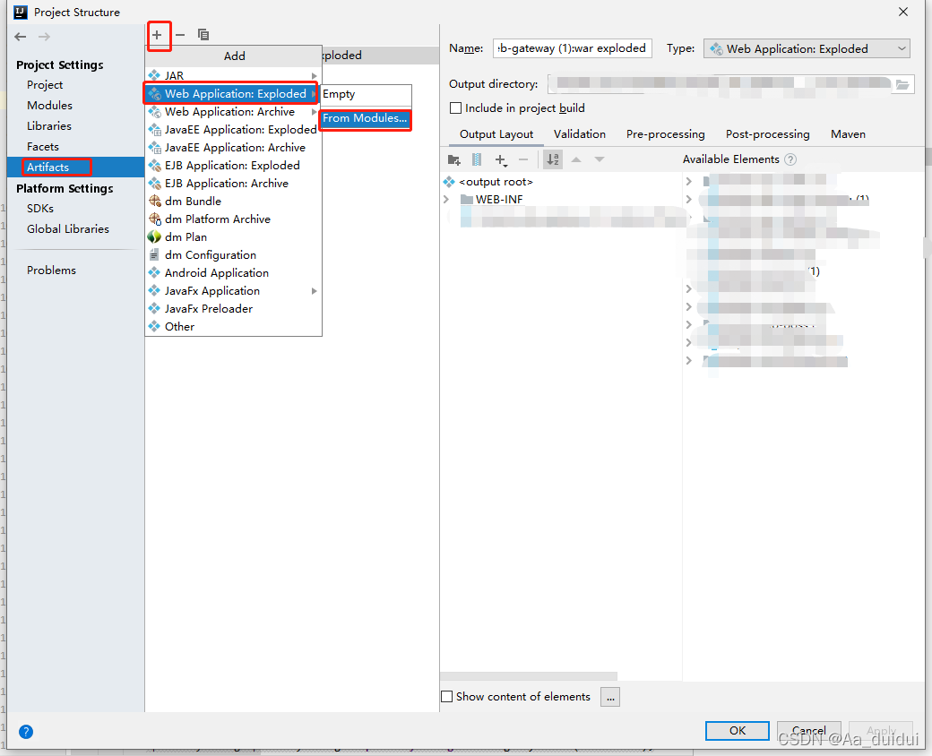932x756 pixels.
Task: Click Add Copy Of plus icon in layout toolbar
Action: (501, 159)
